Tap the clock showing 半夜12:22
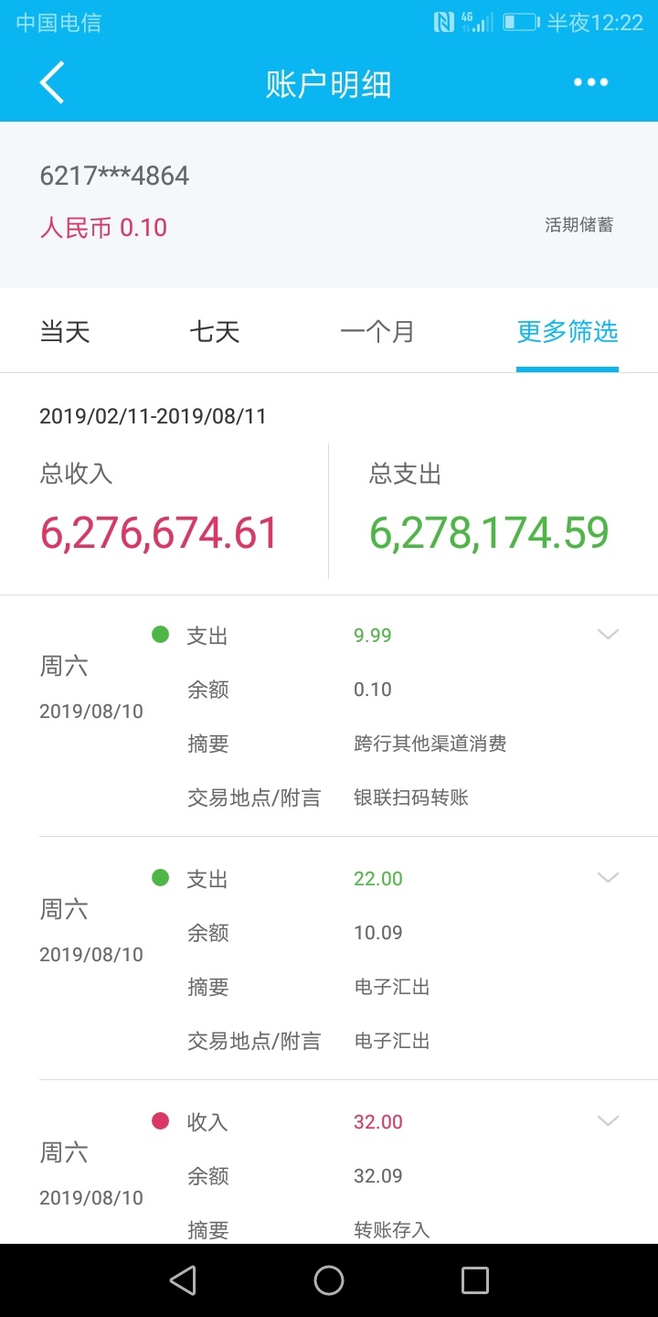The width and height of the screenshot is (658, 1317). (595, 23)
